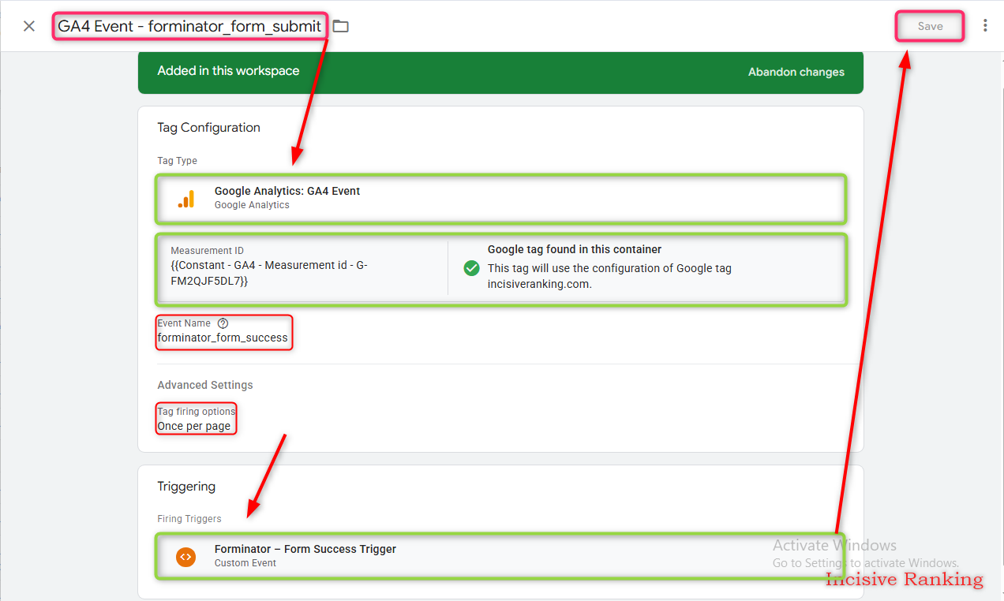The image size is (1004, 601).
Task: Open Forminator – Form Success Trigger
Action: click(500, 556)
